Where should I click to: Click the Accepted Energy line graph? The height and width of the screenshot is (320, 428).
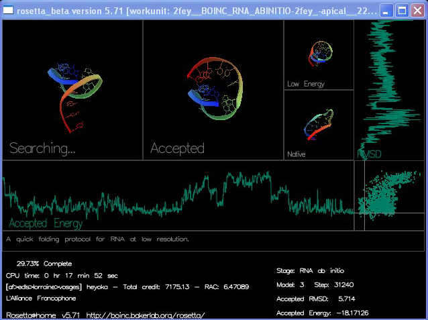pos(178,195)
